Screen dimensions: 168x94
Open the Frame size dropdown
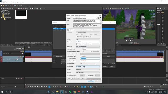88,32
